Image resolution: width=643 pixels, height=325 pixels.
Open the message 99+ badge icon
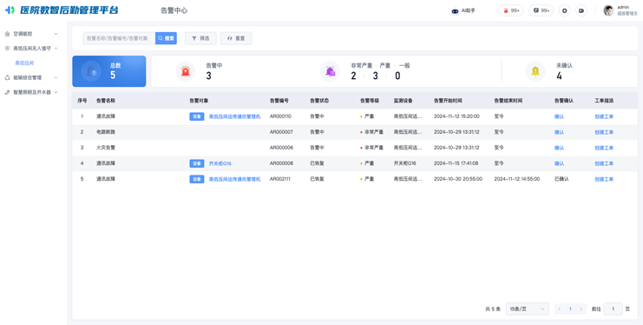click(x=541, y=10)
